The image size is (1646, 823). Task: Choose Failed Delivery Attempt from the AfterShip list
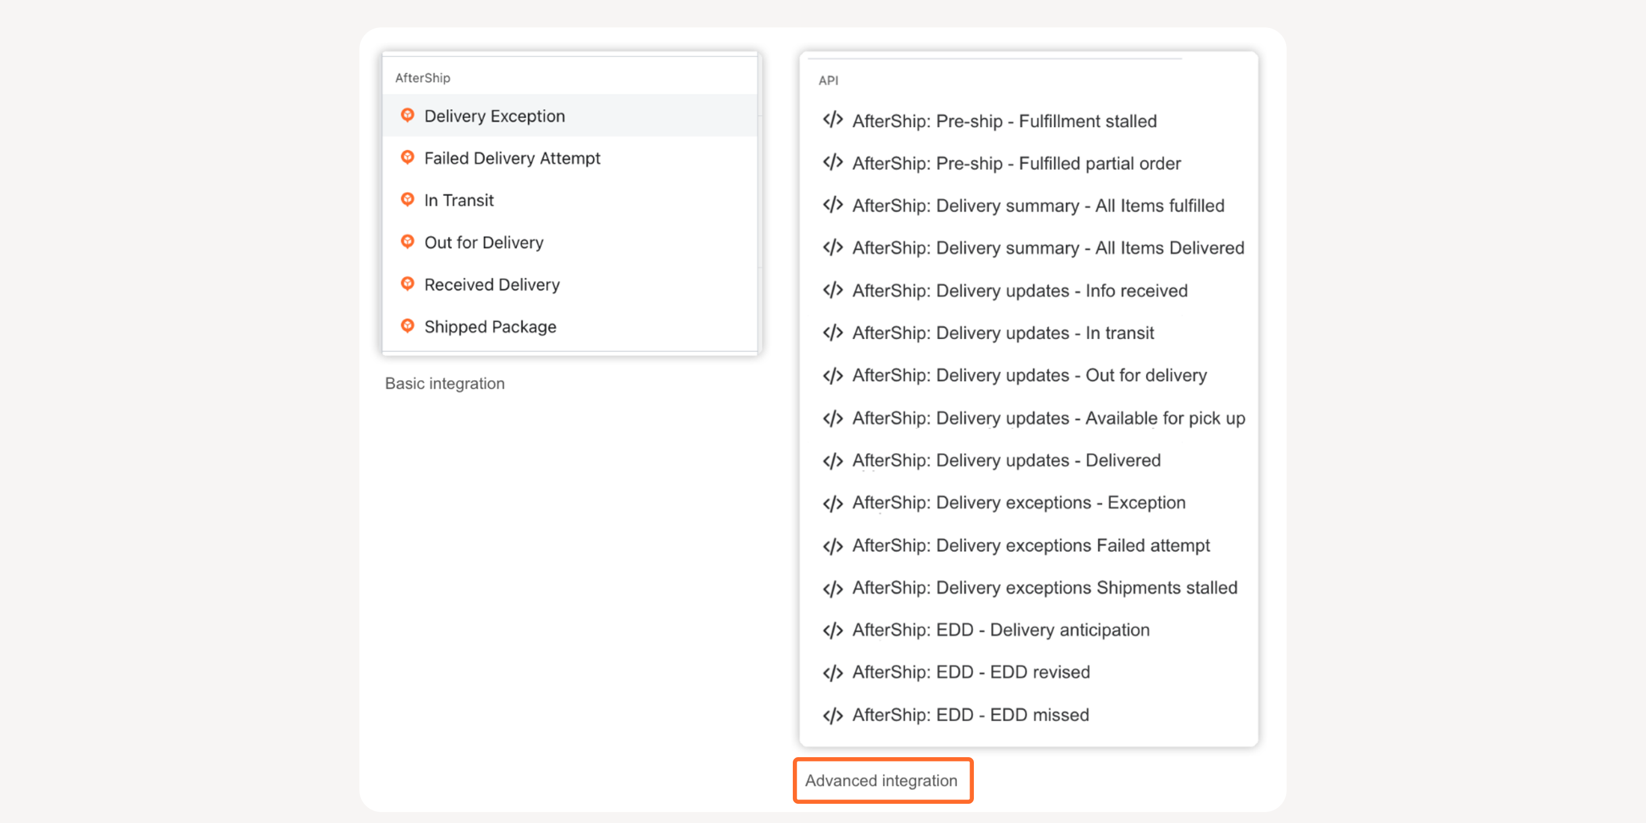(570, 158)
